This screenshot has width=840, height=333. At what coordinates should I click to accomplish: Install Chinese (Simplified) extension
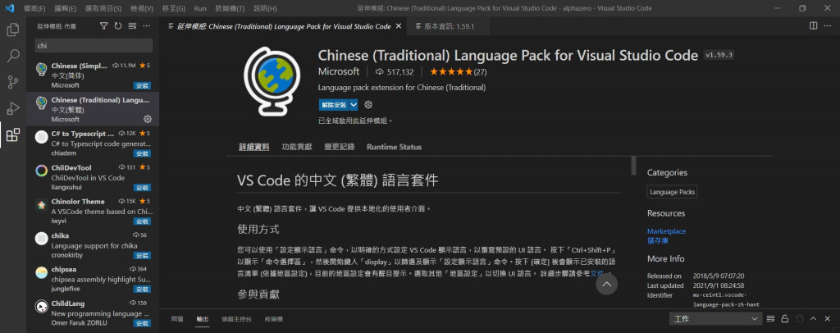tap(142, 85)
